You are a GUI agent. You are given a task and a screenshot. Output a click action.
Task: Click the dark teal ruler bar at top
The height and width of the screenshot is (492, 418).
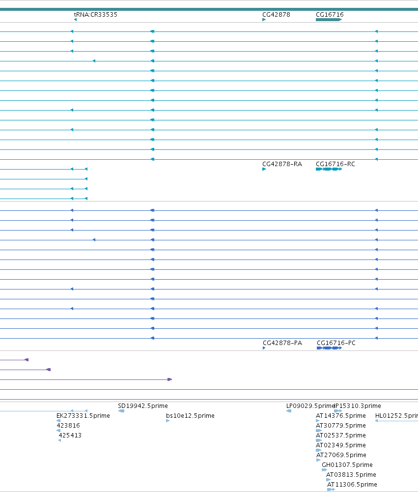point(209,9)
